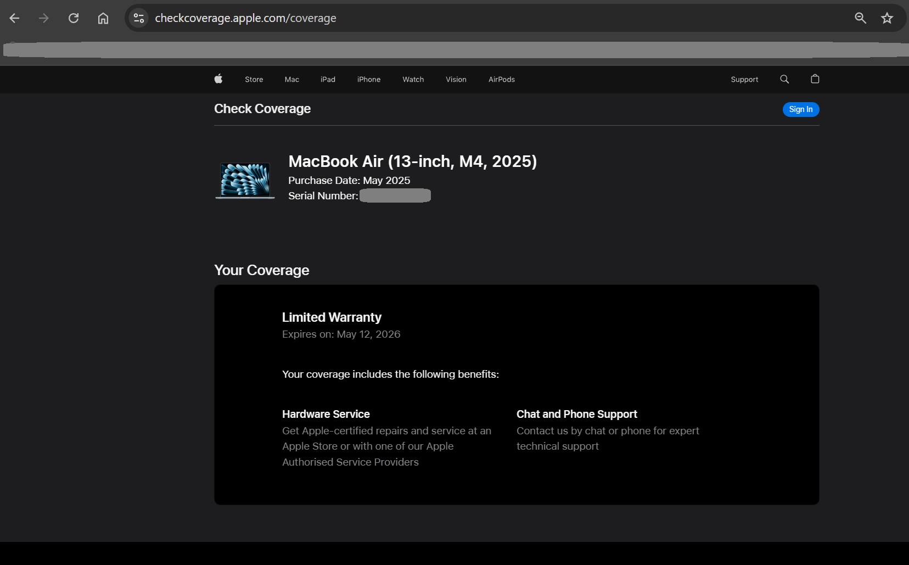Click the Check Coverage page heading
Image resolution: width=909 pixels, height=565 pixels.
pyautogui.click(x=262, y=109)
